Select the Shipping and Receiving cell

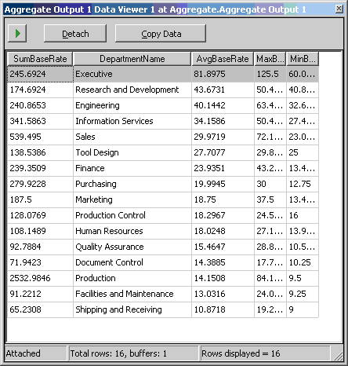(x=132, y=309)
